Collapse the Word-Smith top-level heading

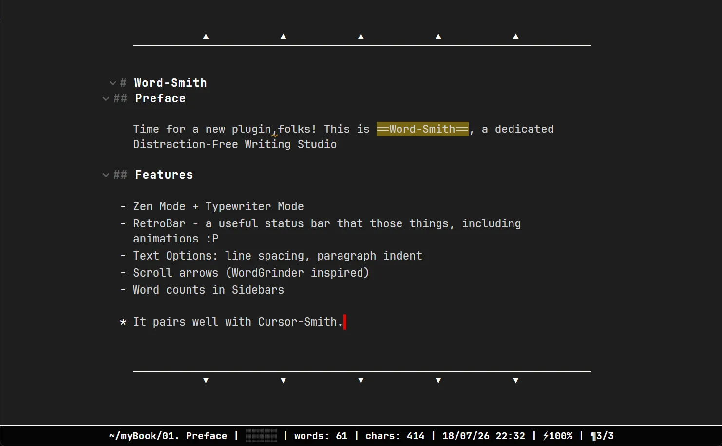point(113,83)
